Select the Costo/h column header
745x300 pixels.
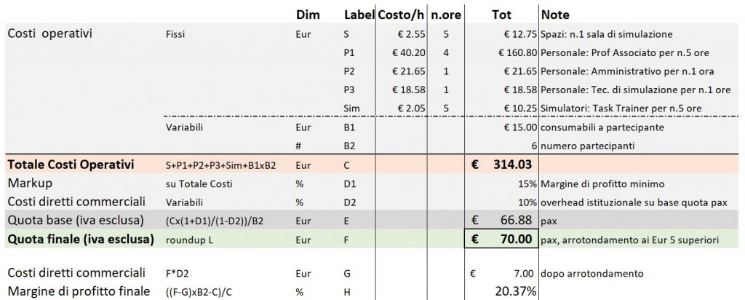(x=401, y=15)
